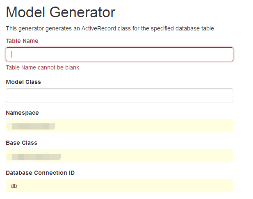Click the red Table Name label

(22, 41)
